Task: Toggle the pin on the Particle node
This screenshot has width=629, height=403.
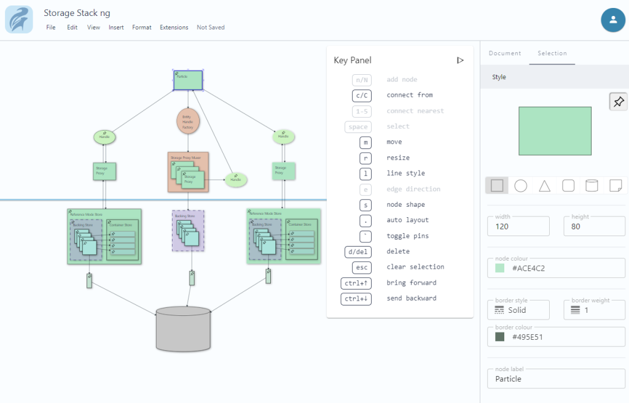Action: click(x=176, y=74)
